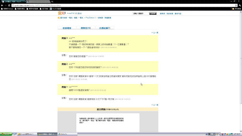Switch to the bid history (7) tab

point(105,28)
